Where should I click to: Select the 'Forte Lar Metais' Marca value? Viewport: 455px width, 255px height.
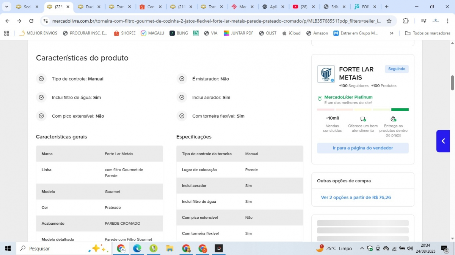(119, 154)
